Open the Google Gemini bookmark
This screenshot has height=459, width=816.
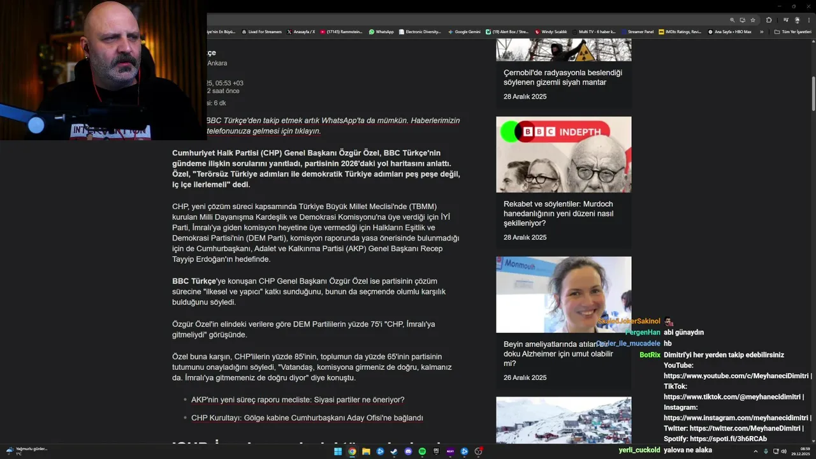click(x=464, y=32)
